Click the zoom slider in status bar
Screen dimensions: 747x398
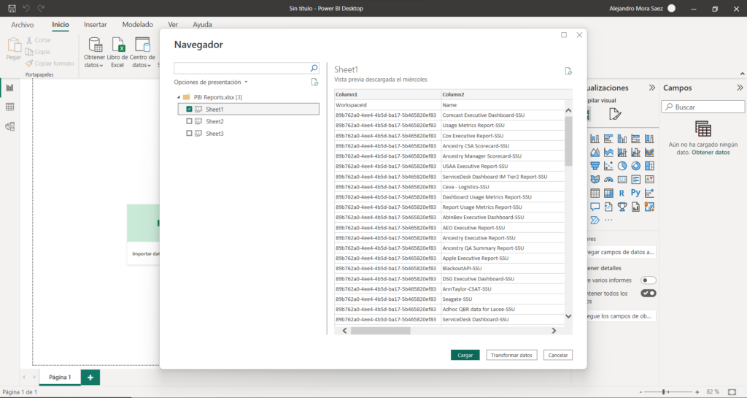coord(664,392)
